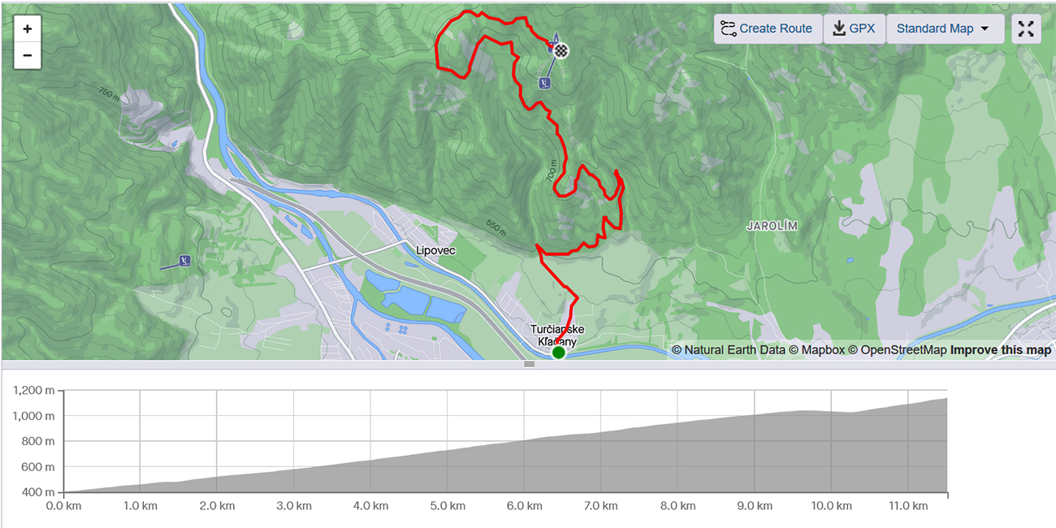Open the Create Route tool
The height and width of the screenshot is (528, 1056).
(x=768, y=28)
